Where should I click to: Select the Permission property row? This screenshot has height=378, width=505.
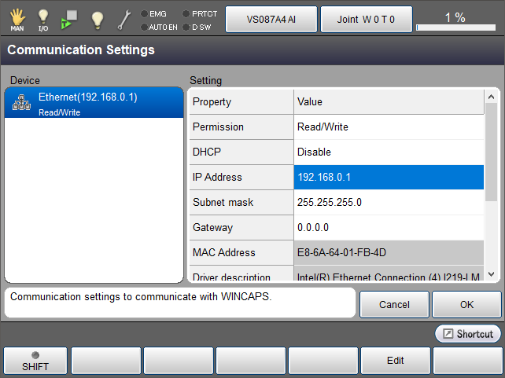click(x=241, y=127)
